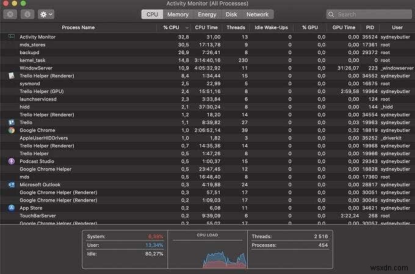This screenshot has width=415, height=274.
Task: Sort by PID column header
Action: pyautogui.click(x=370, y=27)
